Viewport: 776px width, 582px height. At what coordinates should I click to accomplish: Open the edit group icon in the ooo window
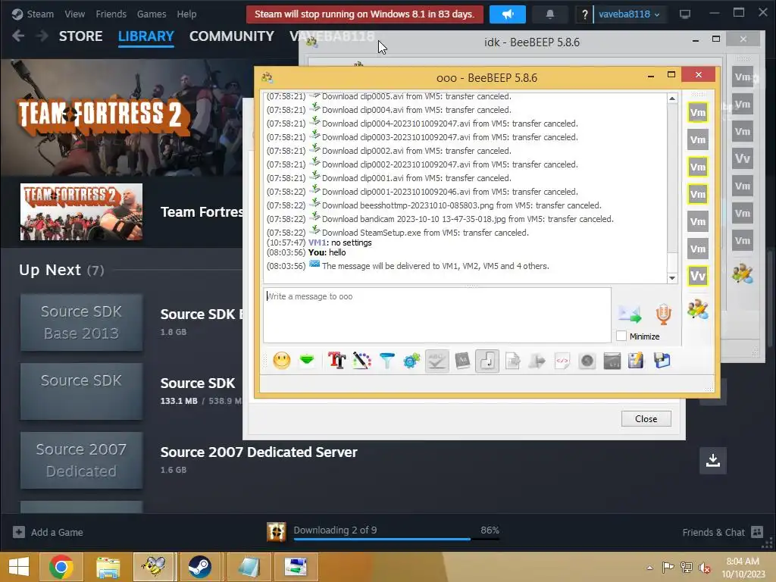(x=698, y=308)
